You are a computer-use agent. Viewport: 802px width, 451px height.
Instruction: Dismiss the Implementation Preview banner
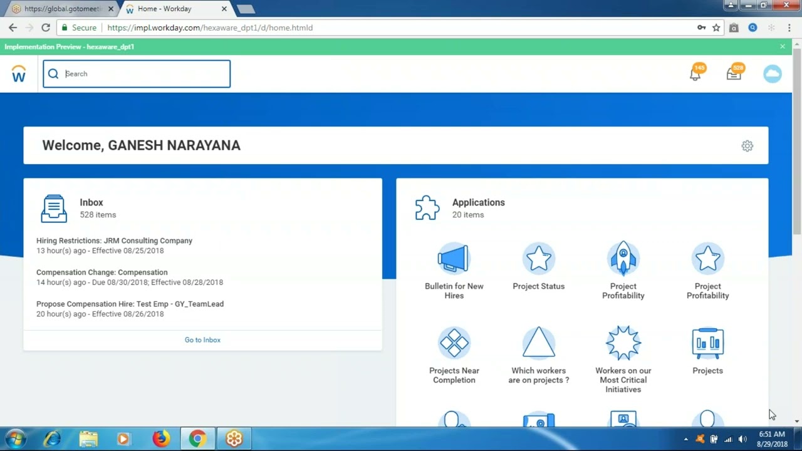[x=782, y=46]
